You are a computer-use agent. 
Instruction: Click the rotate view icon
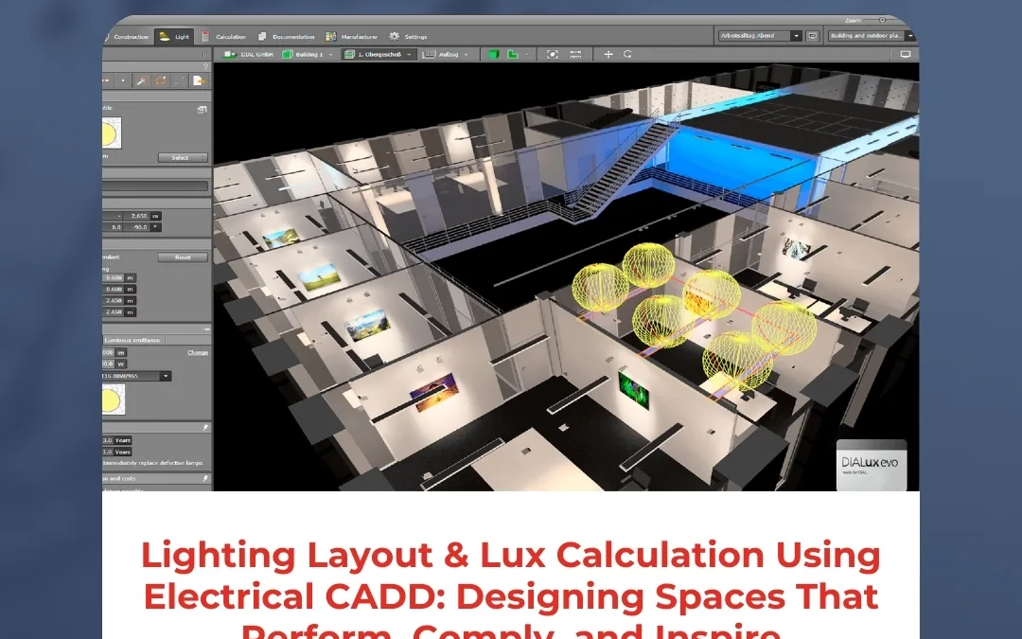click(628, 54)
